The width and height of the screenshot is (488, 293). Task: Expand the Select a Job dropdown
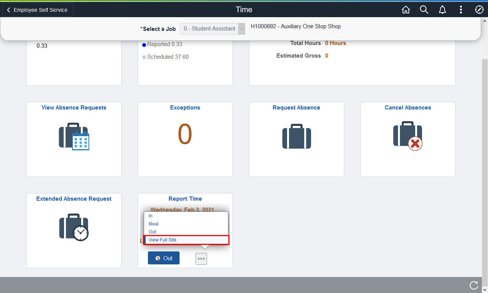(212, 29)
